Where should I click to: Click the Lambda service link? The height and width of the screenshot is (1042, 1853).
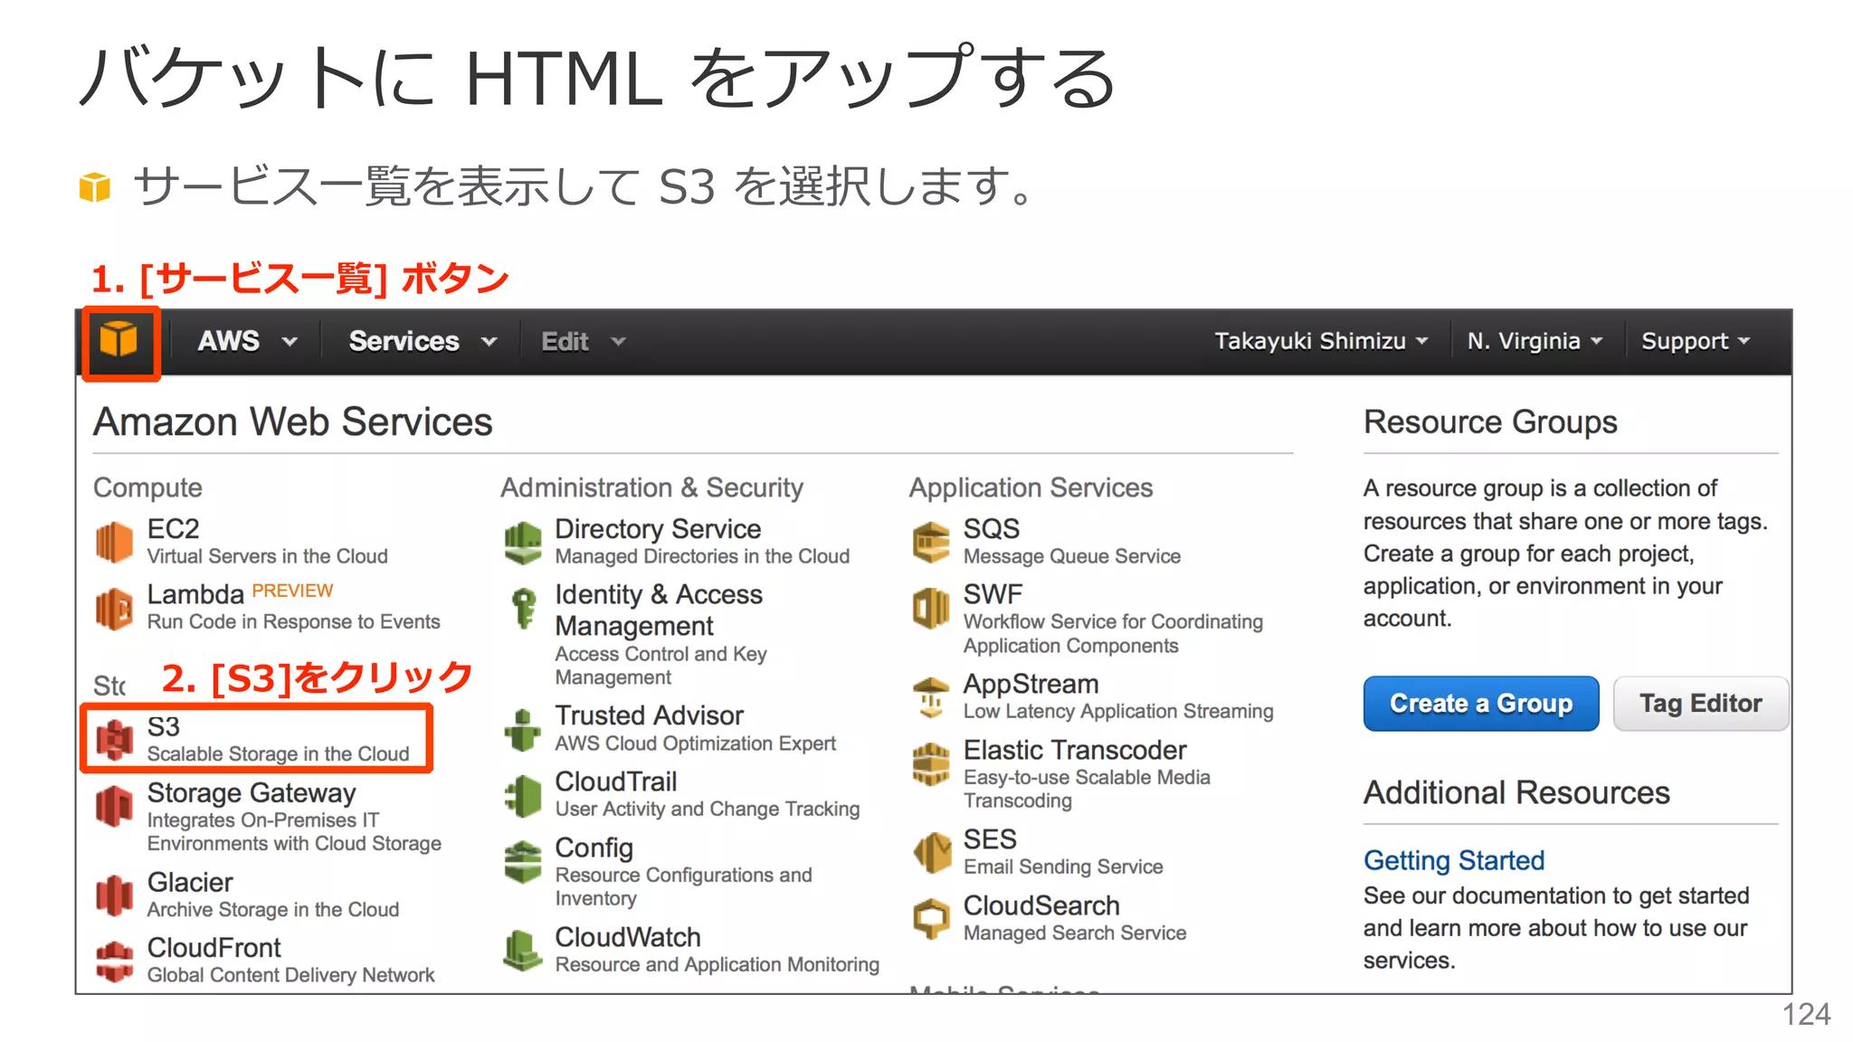195,594
